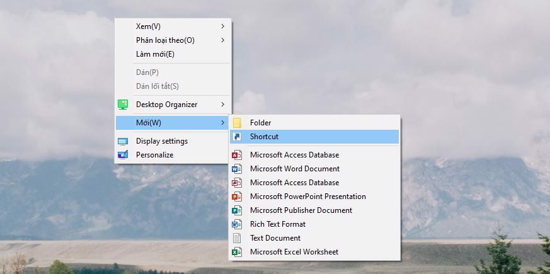Click the greyed-out Dán(P) paste entry
Image resolution: width=550 pixels, height=274 pixels.
173,72
